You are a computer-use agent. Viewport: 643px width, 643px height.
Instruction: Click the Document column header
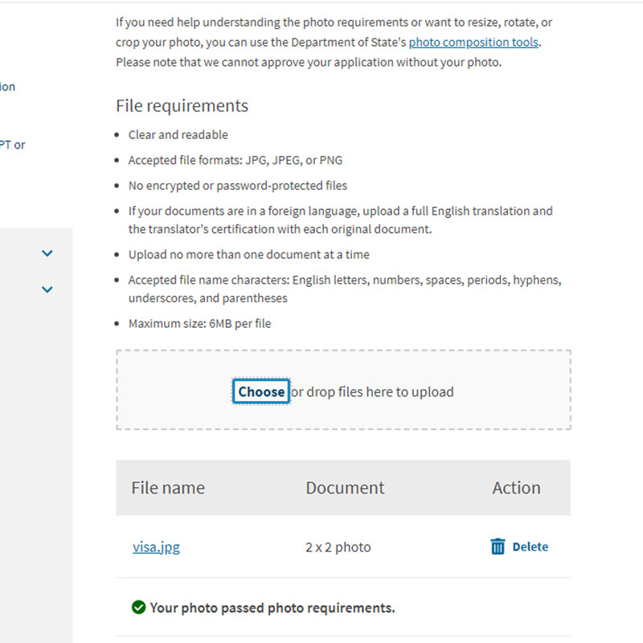(345, 488)
